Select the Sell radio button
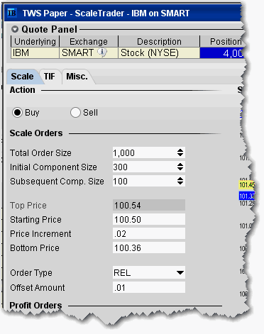The height and width of the screenshot is (334, 264). (75, 113)
